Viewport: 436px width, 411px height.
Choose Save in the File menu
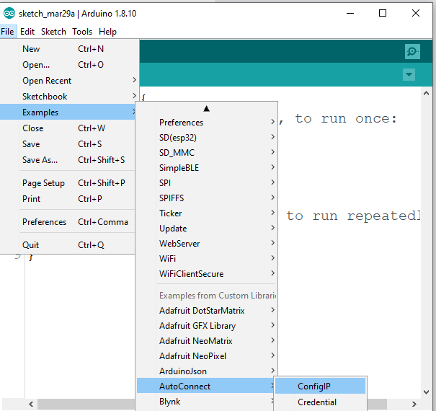tap(68, 144)
